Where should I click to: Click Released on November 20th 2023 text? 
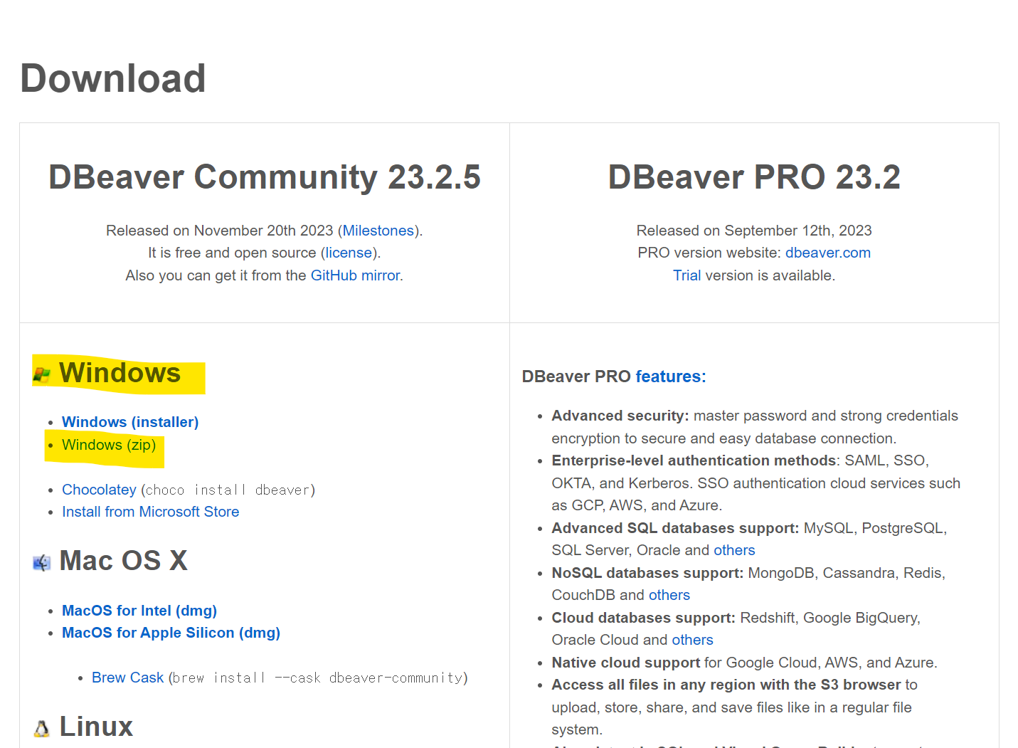220,231
